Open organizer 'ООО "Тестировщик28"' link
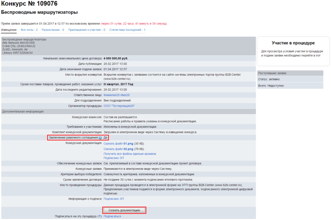This screenshot has height=220, width=331. (x=119, y=106)
